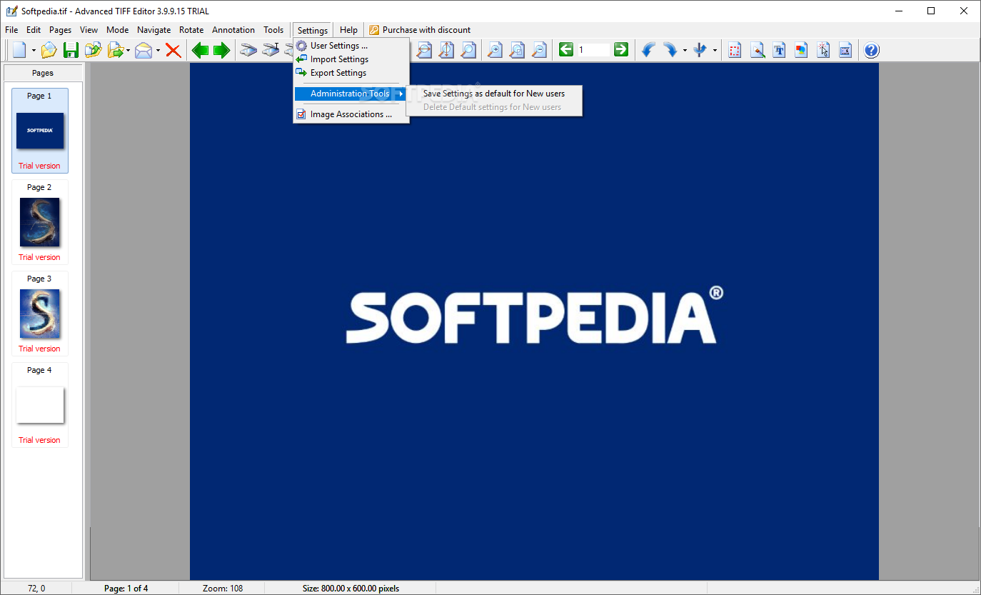Close the open Settings menu
The width and height of the screenshot is (981, 595).
coord(313,30)
